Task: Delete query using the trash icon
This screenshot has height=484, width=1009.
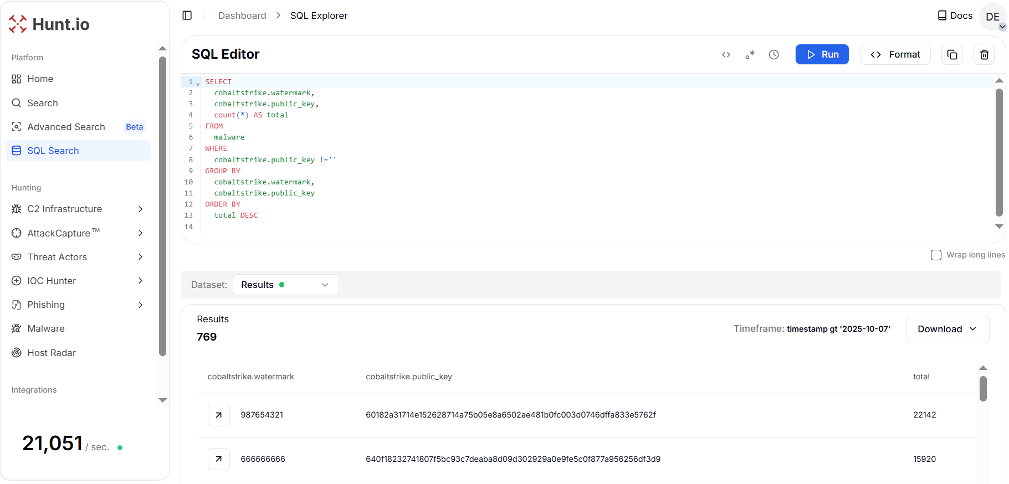Action: pyautogui.click(x=984, y=54)
